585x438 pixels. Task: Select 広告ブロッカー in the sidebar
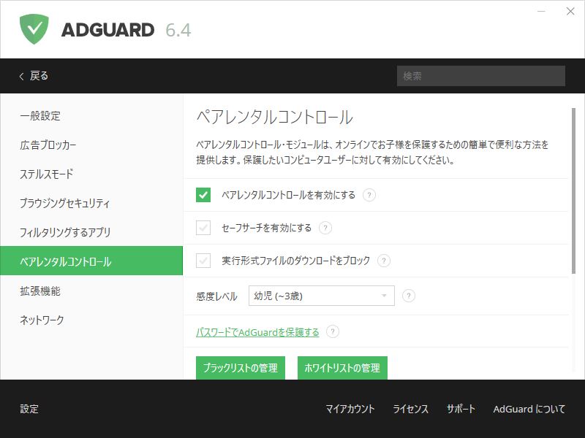tap(91, 145)
